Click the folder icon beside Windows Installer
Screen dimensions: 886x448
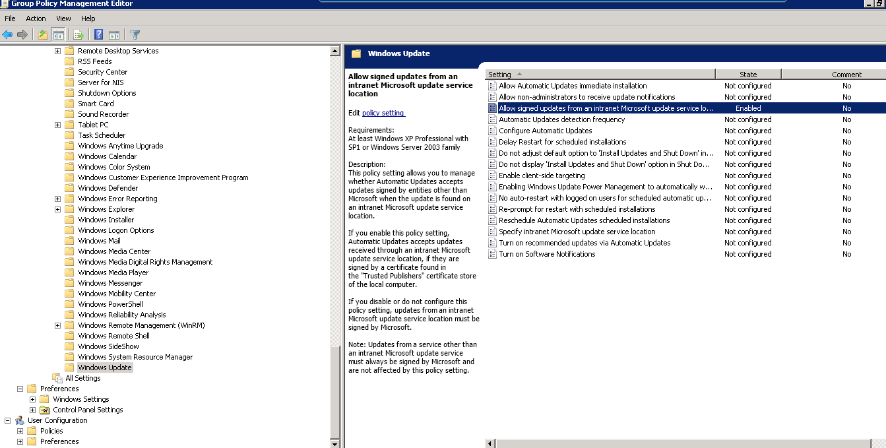tap(69, 220)
